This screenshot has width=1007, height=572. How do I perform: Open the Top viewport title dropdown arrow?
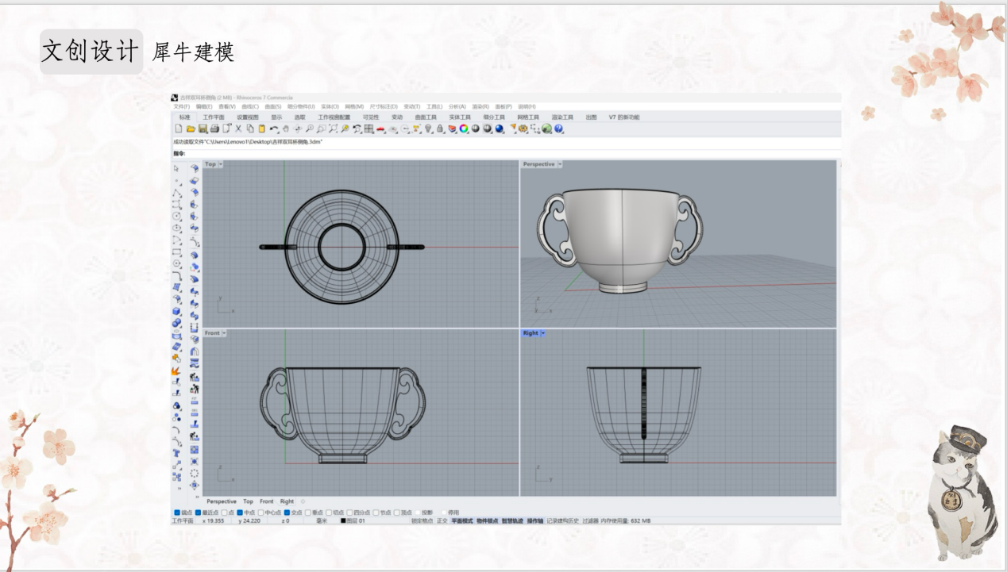(x=221, y=164)
